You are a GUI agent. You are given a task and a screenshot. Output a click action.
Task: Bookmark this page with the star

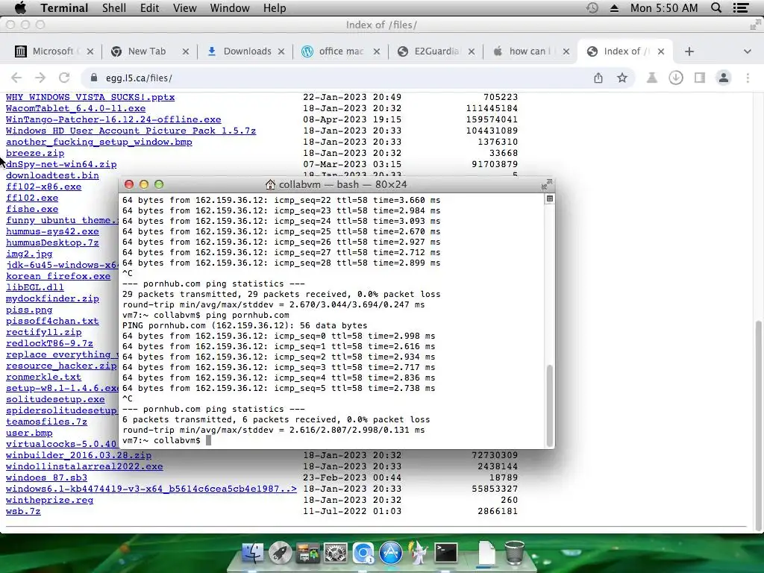pyautogui.click(x=622, y=78)
